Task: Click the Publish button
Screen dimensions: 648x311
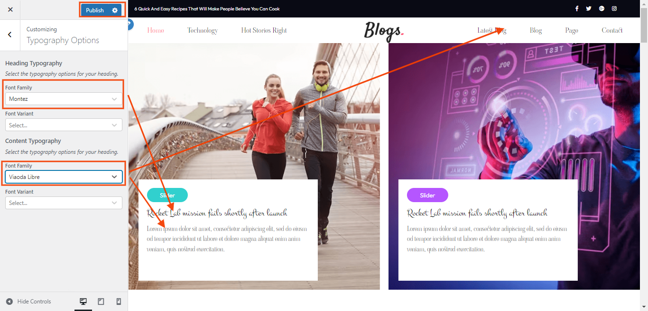Action: coord(95,10)
